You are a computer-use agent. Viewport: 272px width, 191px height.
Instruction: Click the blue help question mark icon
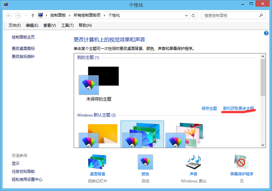[266, 33]
